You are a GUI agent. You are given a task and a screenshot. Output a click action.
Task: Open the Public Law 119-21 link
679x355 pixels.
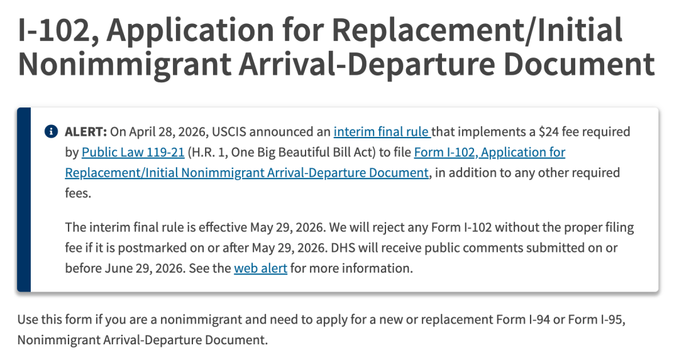pos(133,152)
